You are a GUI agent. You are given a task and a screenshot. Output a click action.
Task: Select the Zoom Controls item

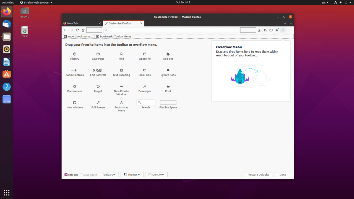75,73
